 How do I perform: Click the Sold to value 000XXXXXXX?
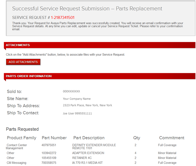(x=72, y=92)
